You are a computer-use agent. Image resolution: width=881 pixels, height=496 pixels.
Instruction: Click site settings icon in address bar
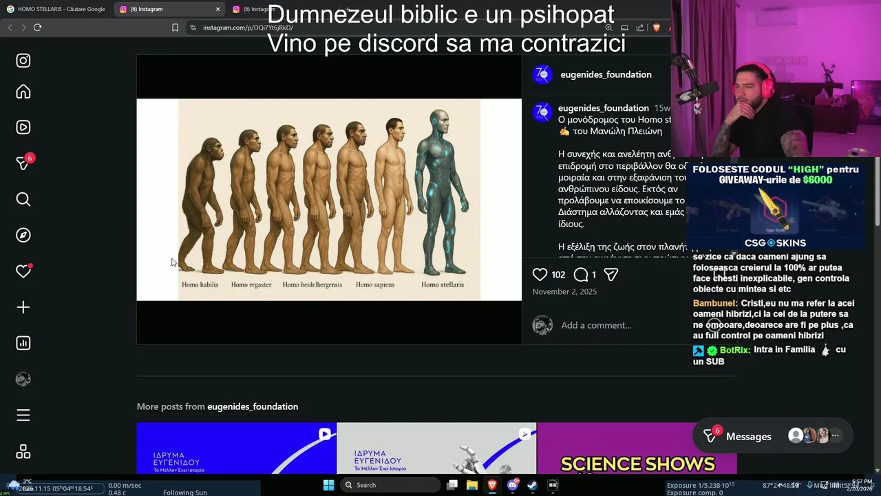pos(193,28)
